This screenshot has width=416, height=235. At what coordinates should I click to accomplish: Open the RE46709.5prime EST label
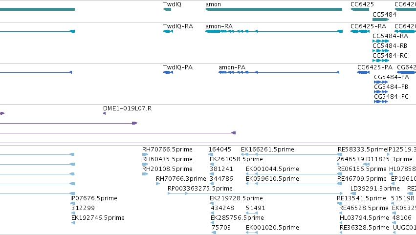(x=362, y=179)
